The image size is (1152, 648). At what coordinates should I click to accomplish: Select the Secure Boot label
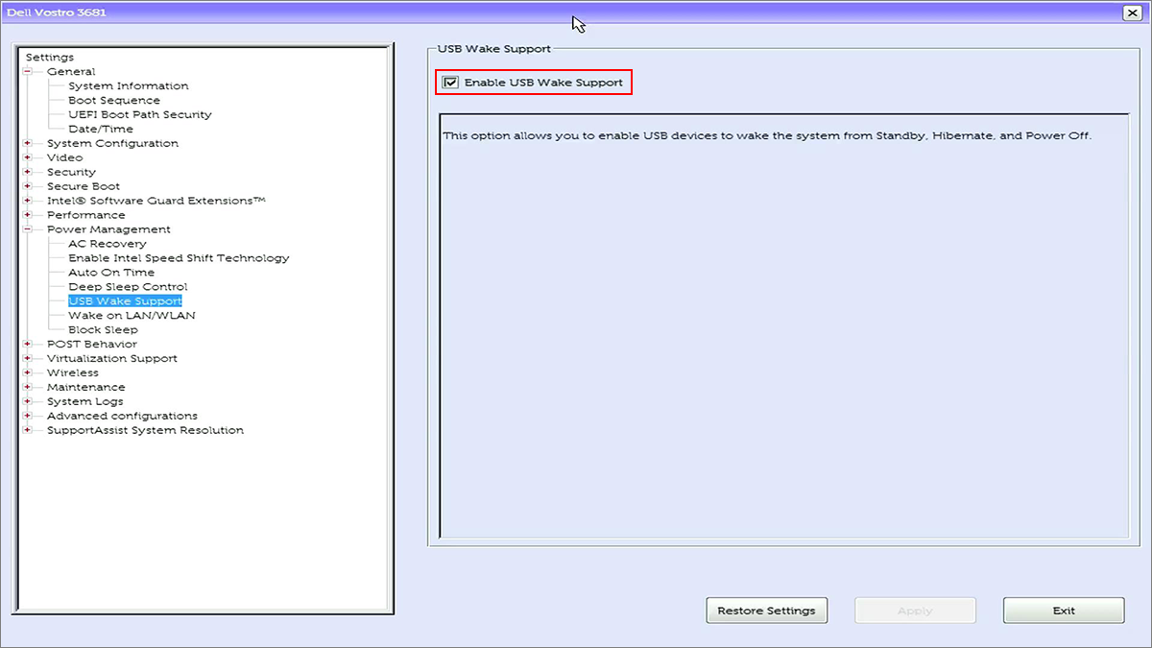click(x=84, y=187)
